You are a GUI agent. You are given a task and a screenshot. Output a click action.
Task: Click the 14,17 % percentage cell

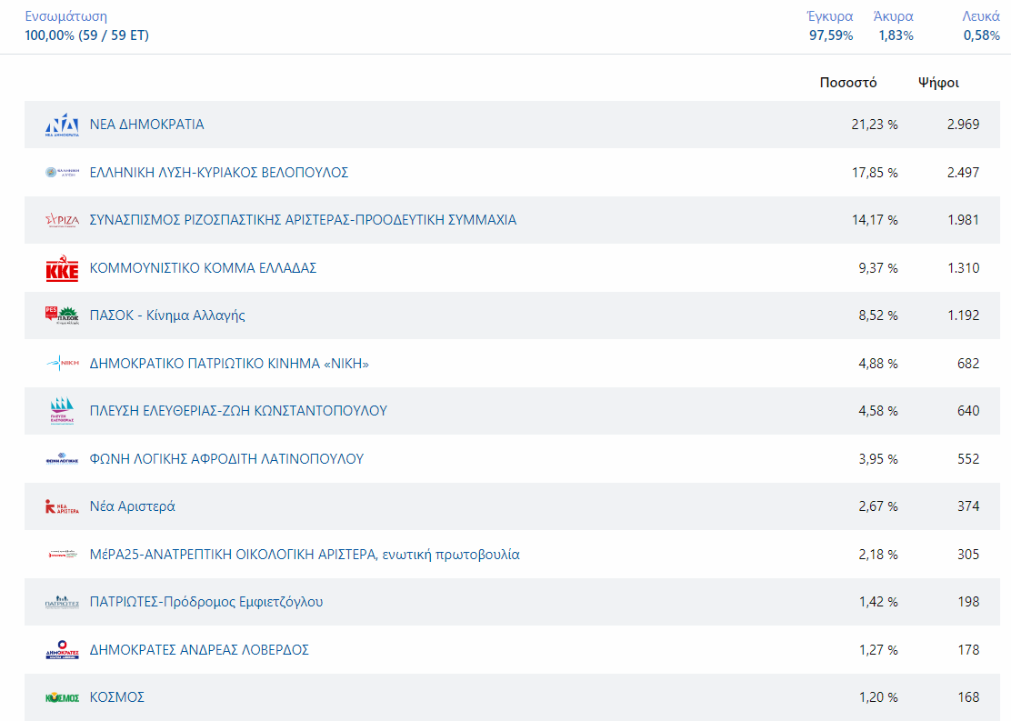click(875, 220)
